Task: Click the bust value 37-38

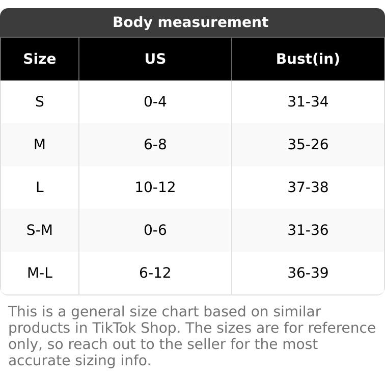Action: tap(308, 187)
